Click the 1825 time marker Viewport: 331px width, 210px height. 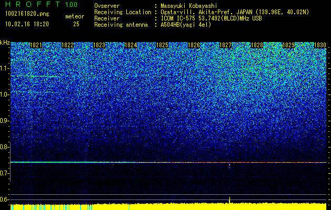coord(162,45)
